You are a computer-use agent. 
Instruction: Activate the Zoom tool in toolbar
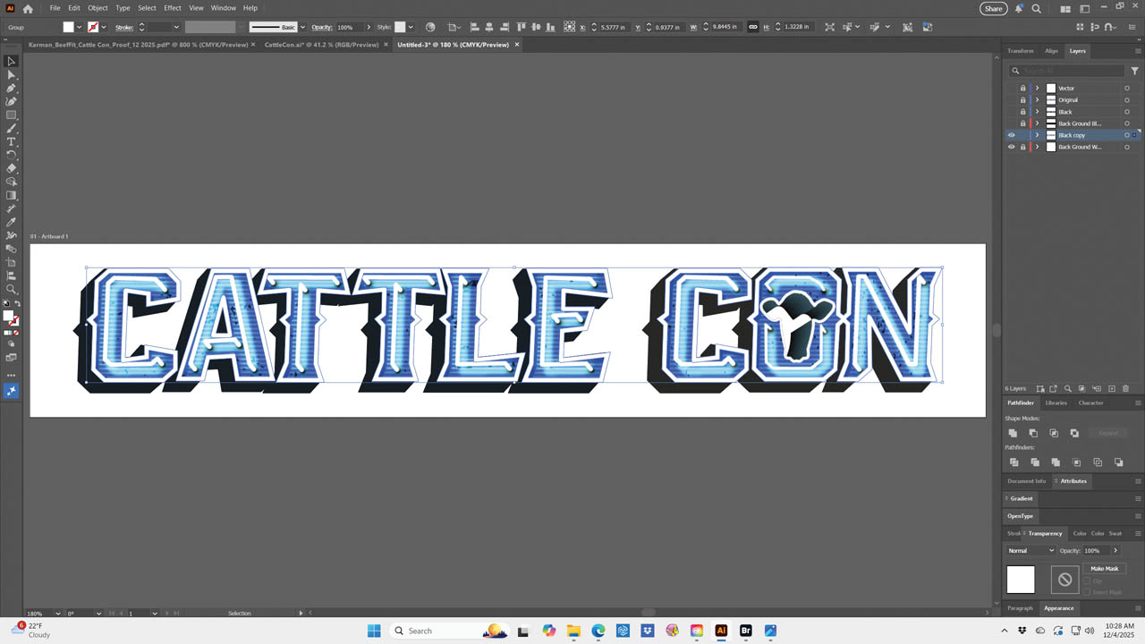pos(12,289)
